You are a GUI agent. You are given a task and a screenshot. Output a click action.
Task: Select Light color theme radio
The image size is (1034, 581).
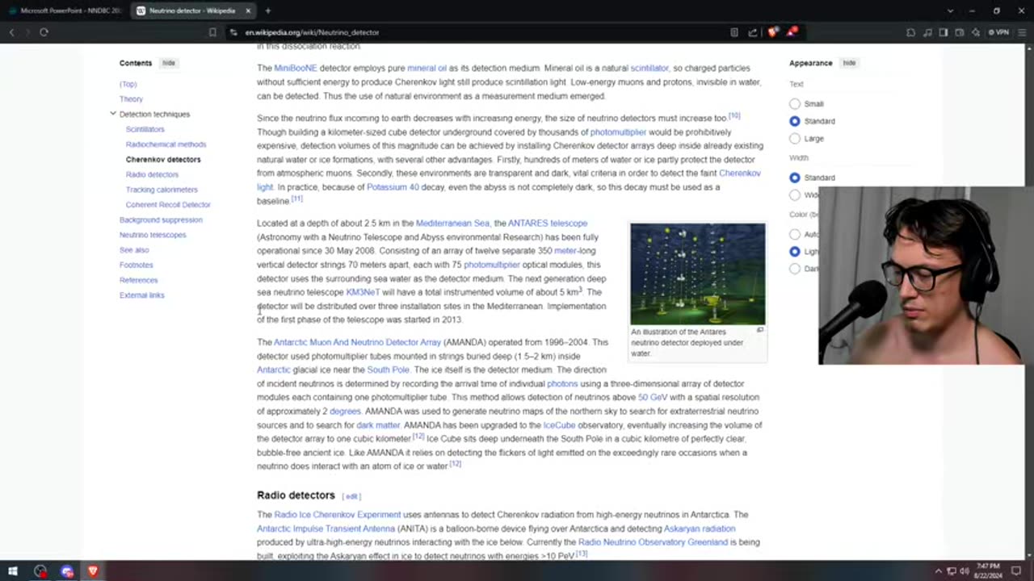(795, 252)
